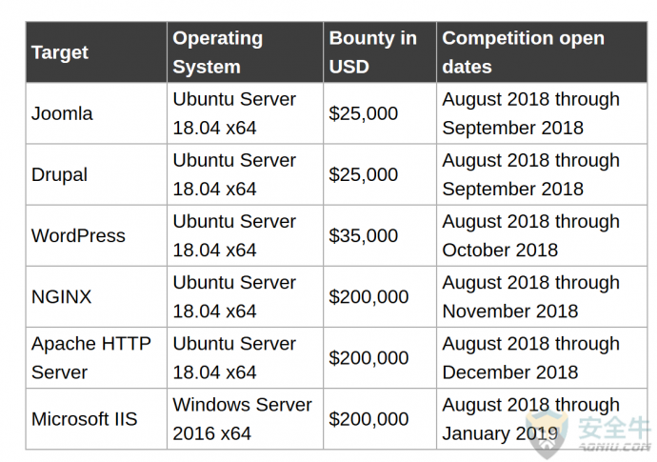
Task: Select the Drupal target cell
Action: point(96,175)
